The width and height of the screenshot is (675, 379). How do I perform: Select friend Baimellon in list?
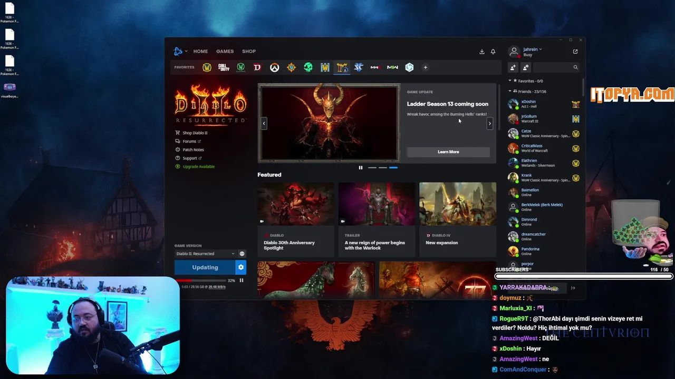(544, 192)
